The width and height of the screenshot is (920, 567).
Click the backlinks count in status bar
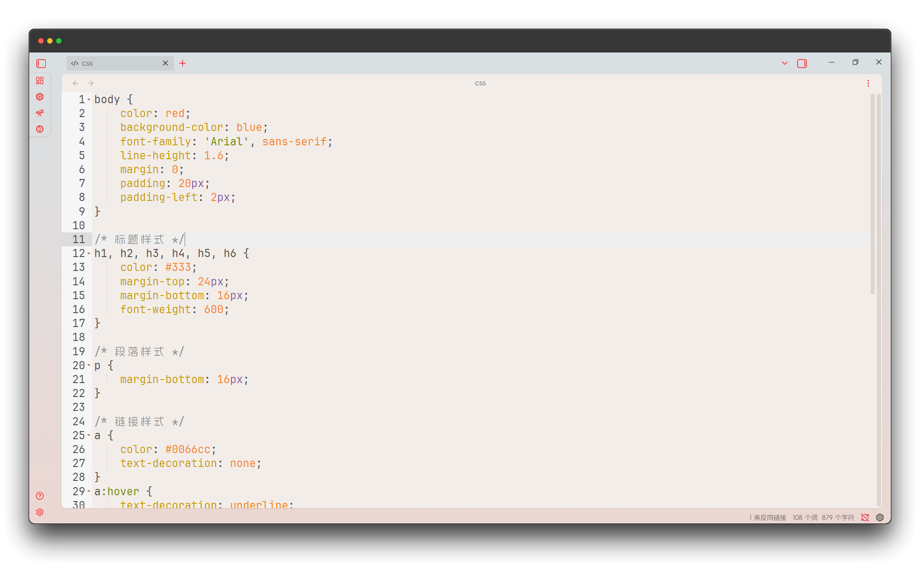[x=767, y=518]
